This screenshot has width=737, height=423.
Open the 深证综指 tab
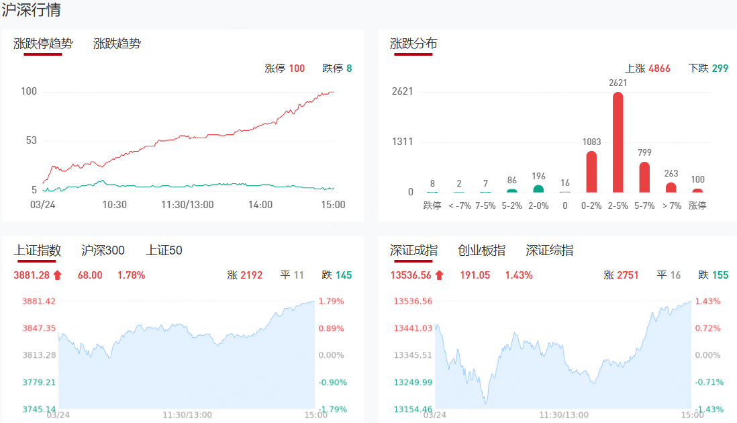click(550, 251)
